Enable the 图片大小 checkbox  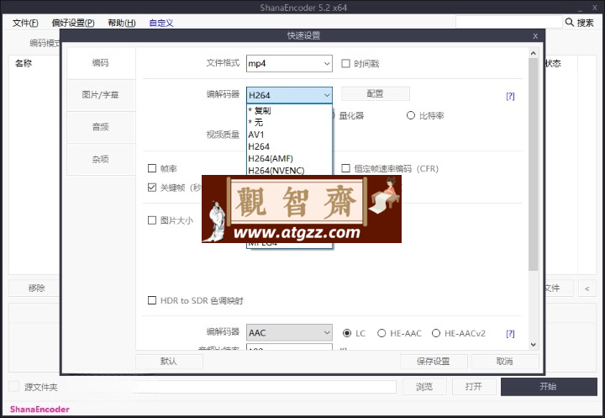coord(152,220)
